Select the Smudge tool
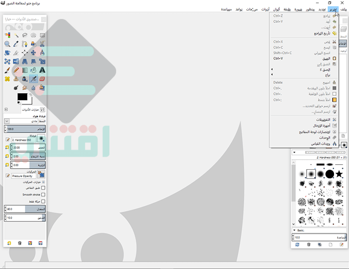This screenshot has width=349, height=269. coord(25,87)
